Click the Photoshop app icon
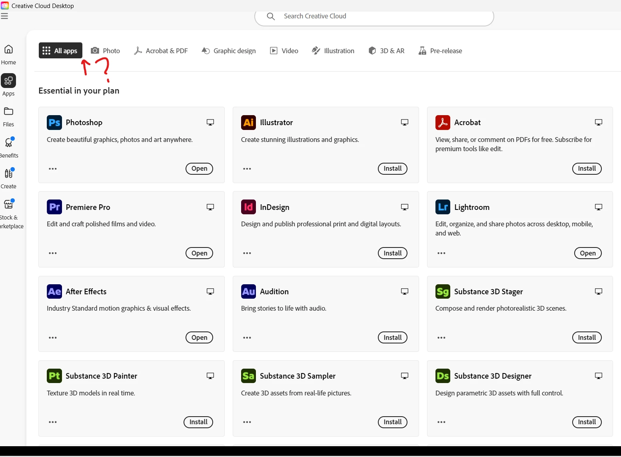The image size is (621, 457). 54,122
